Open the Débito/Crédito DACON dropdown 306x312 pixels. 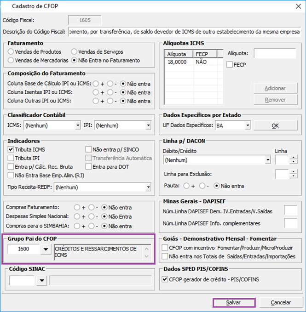point(268,160)
